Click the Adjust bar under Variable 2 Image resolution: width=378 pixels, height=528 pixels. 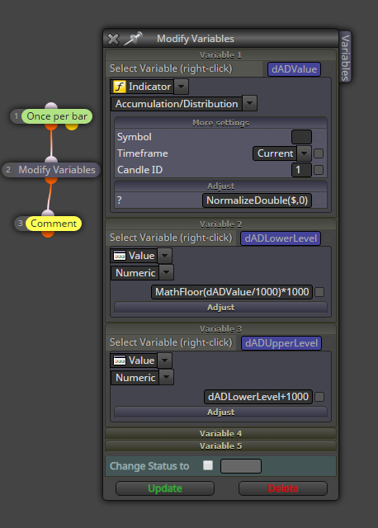pyautogui.click(x=220, y=308)
